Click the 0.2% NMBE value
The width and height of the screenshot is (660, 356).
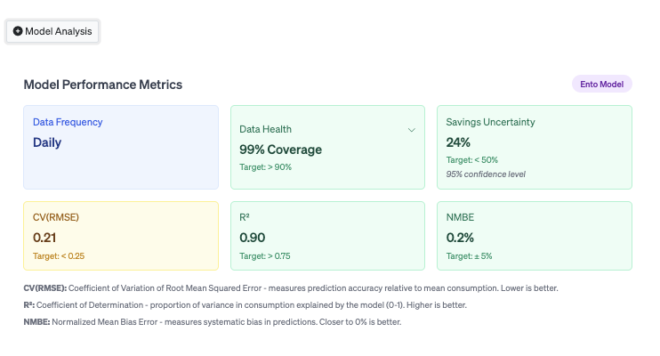click(462, 239)
